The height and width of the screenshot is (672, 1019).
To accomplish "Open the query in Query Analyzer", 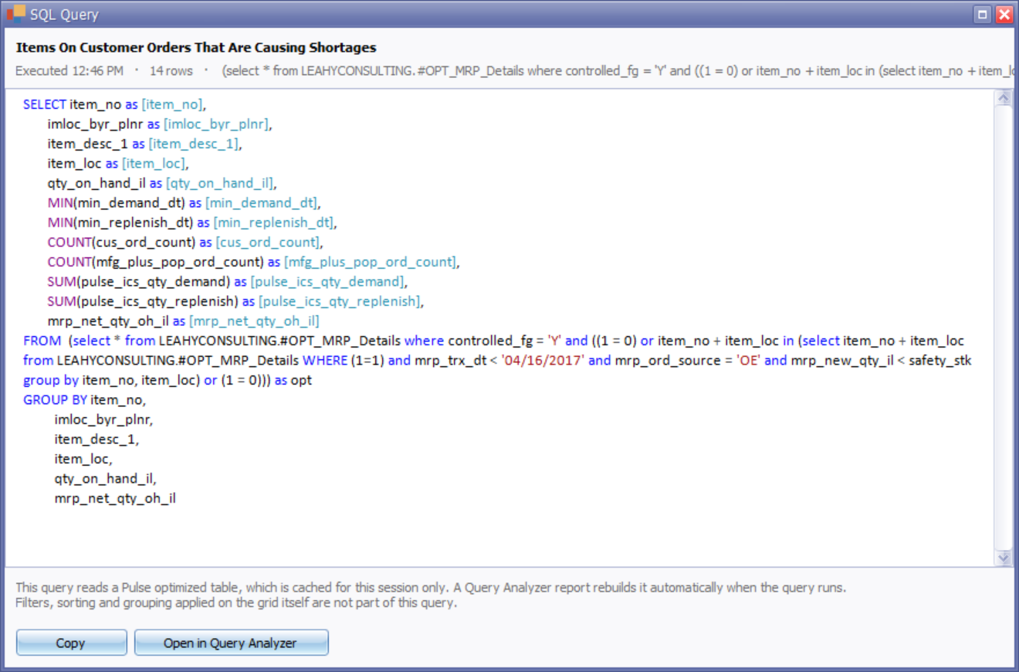I will [231, 643].
